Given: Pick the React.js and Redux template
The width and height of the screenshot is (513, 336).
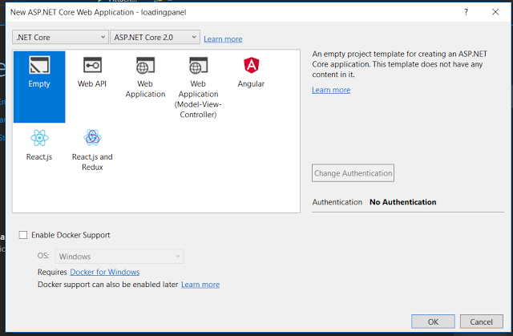Looking at the screenshot, I should [92, 150].
